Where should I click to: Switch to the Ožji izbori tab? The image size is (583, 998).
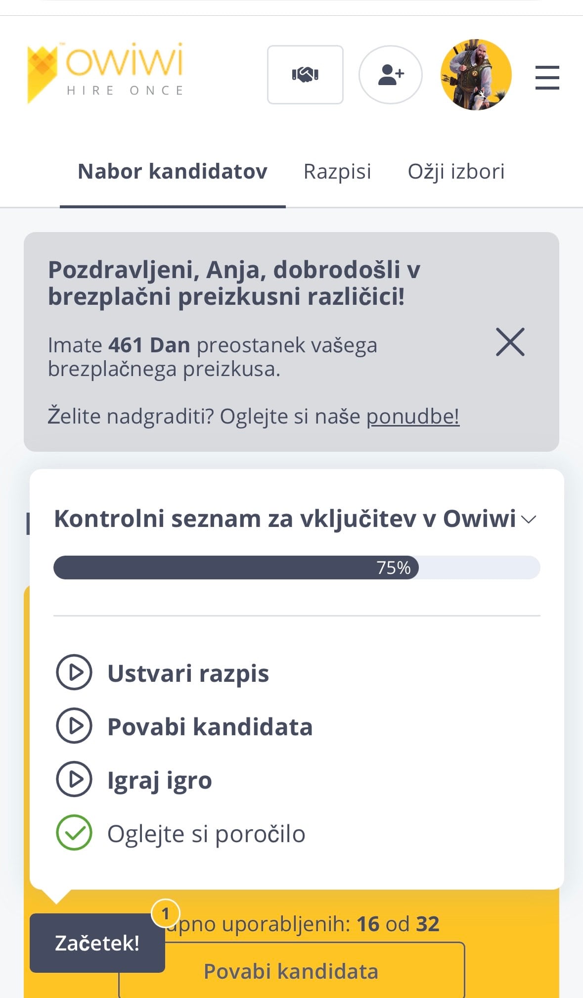456,172
